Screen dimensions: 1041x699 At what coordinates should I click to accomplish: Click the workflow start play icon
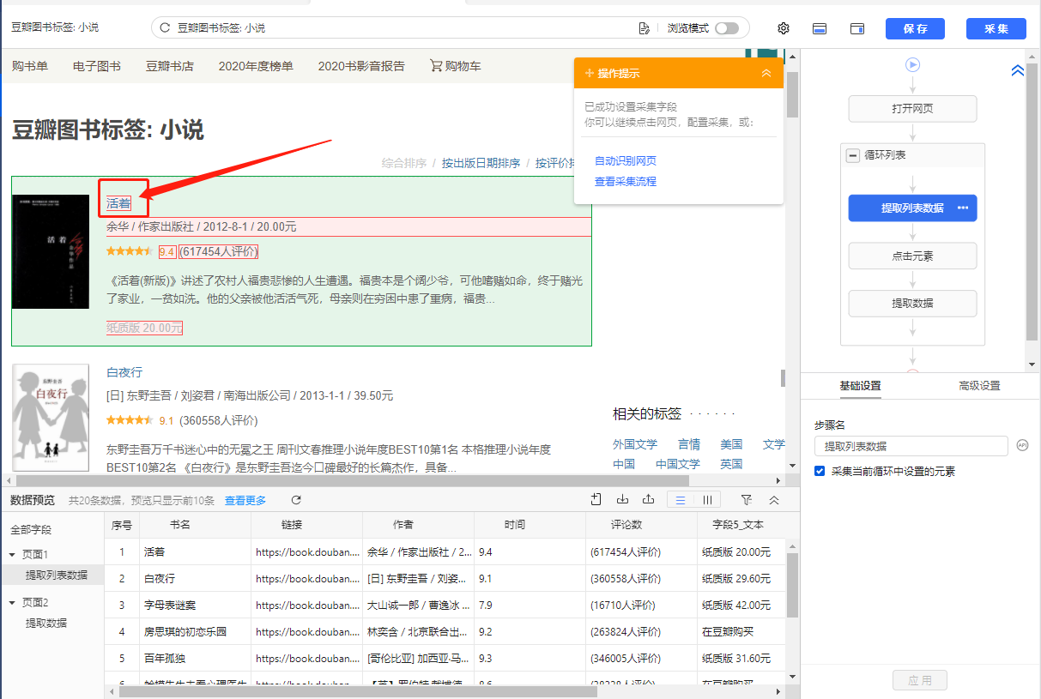(x=913, y=64)
